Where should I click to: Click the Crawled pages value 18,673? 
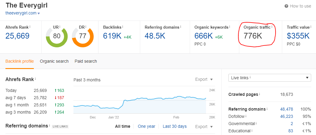[x=287, y=94]
